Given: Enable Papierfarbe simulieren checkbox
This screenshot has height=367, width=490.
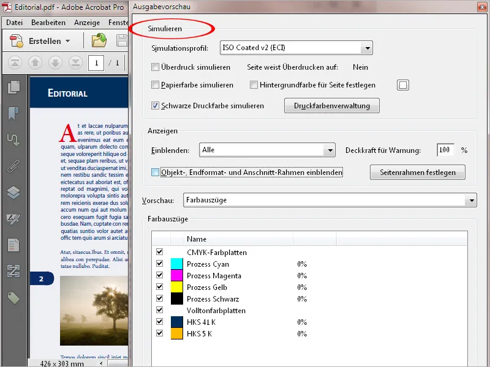Looking at the screenshot, I should click(155, 85).
